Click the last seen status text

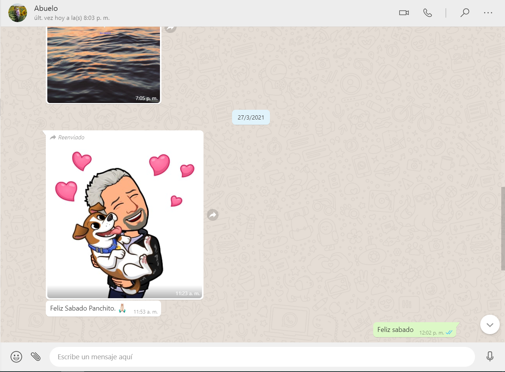pos(72,18)
